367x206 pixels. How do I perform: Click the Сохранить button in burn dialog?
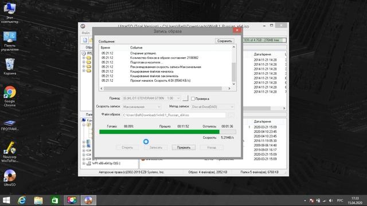click(x=224, y=41)
